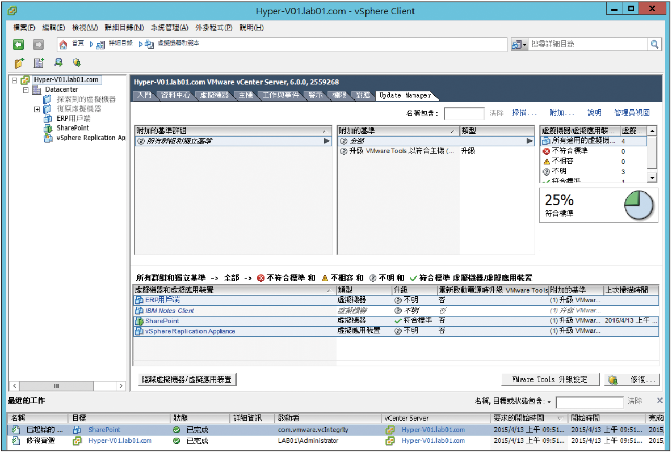
Task: Click the 25% compliance pie chart
Action: [x=639, y=205]
